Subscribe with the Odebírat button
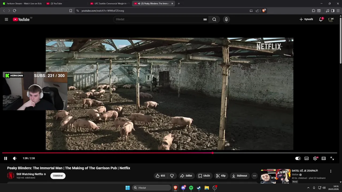Image resolution: width=342 pixels, height=192 pixels. 58,176
